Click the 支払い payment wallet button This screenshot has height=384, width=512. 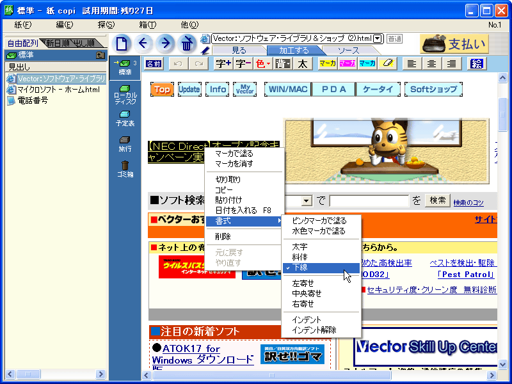tap(454, 44)
